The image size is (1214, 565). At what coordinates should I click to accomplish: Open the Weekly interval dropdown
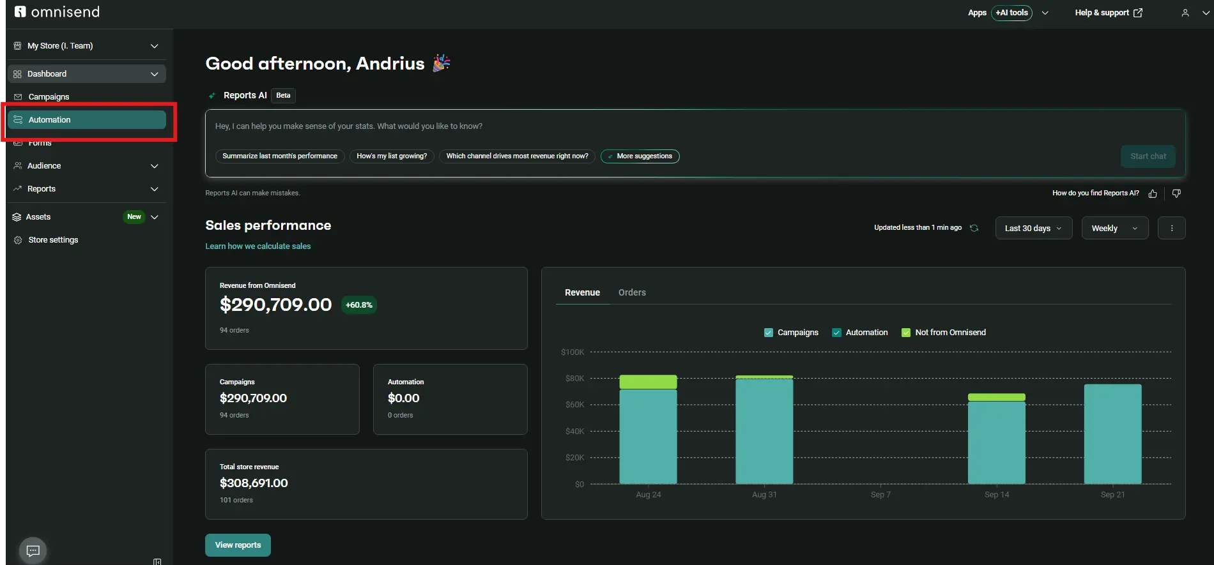pyautogui.click(x=1115, y=228)
